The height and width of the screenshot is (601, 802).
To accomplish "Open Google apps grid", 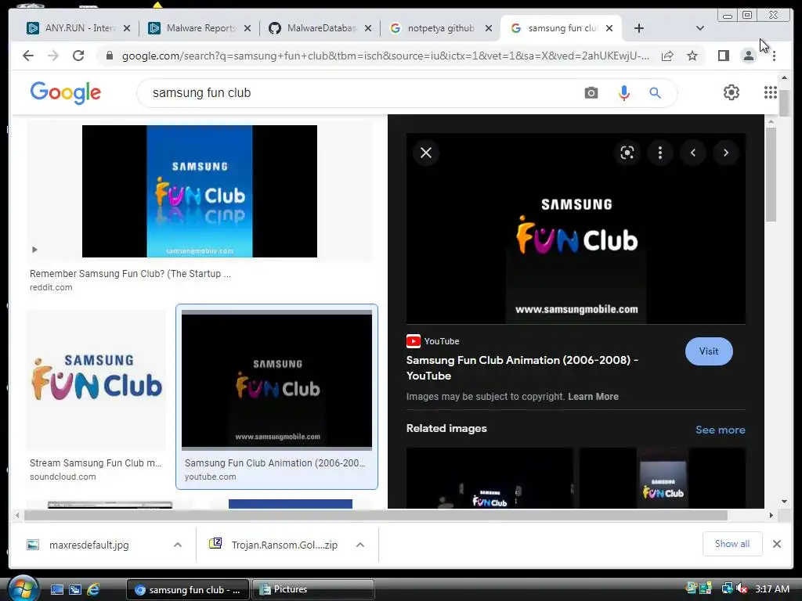I will click(x=771, y=92).
